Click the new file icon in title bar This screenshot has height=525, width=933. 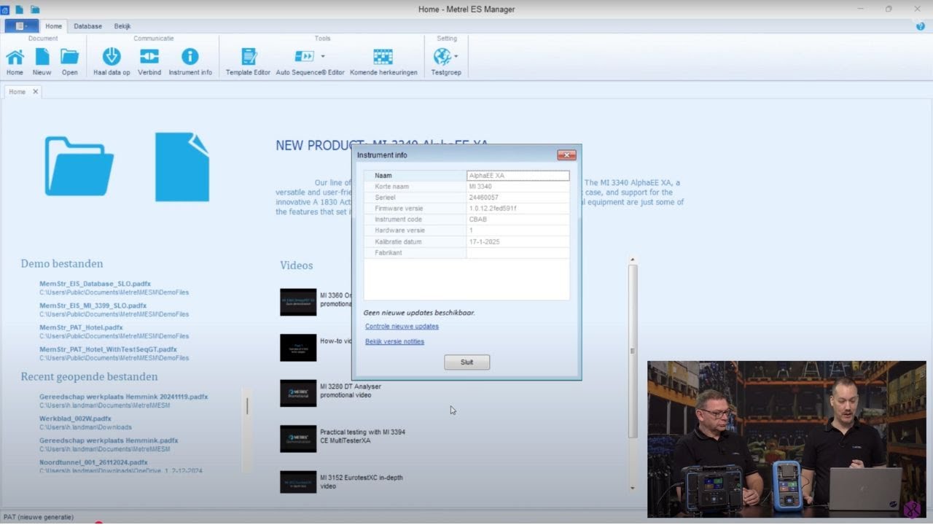(x=20, y=9)
